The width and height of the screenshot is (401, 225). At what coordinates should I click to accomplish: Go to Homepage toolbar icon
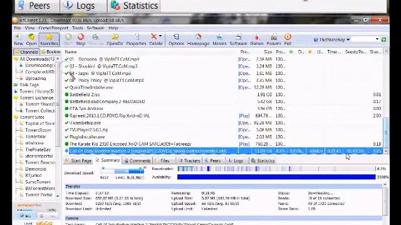click(x=198, y=39)
